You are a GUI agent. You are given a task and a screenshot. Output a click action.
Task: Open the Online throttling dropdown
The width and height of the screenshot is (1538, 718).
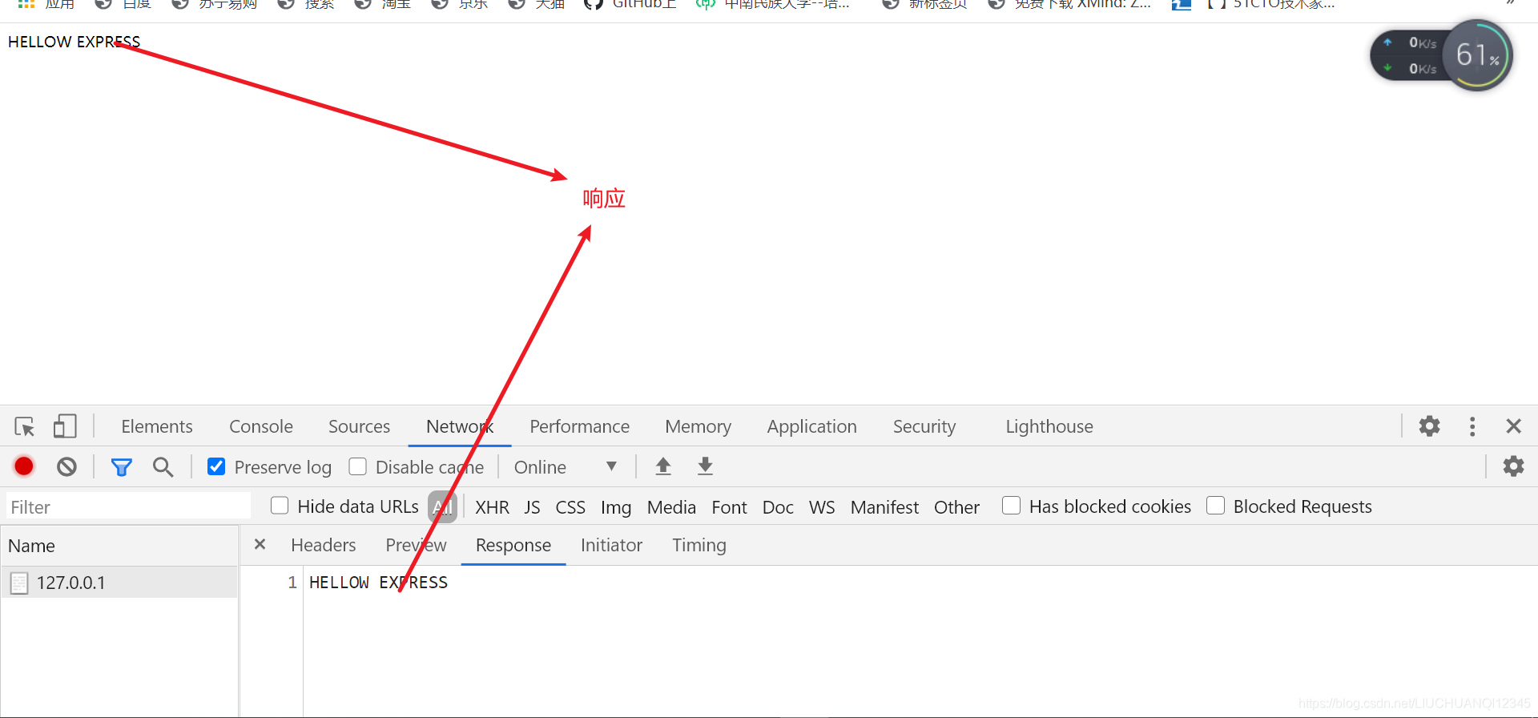click(x=566, y=467)
